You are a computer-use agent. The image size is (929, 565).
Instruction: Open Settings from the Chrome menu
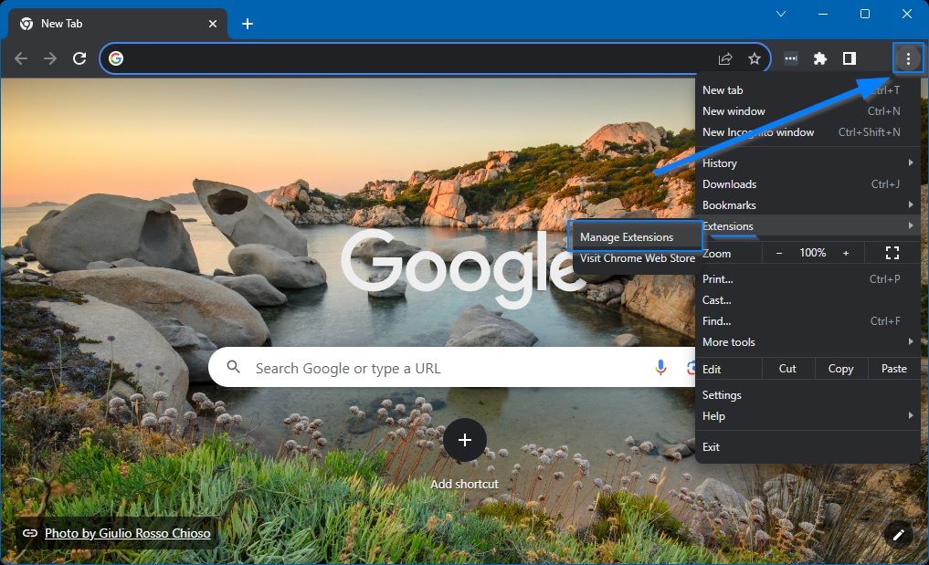point(722,394)
